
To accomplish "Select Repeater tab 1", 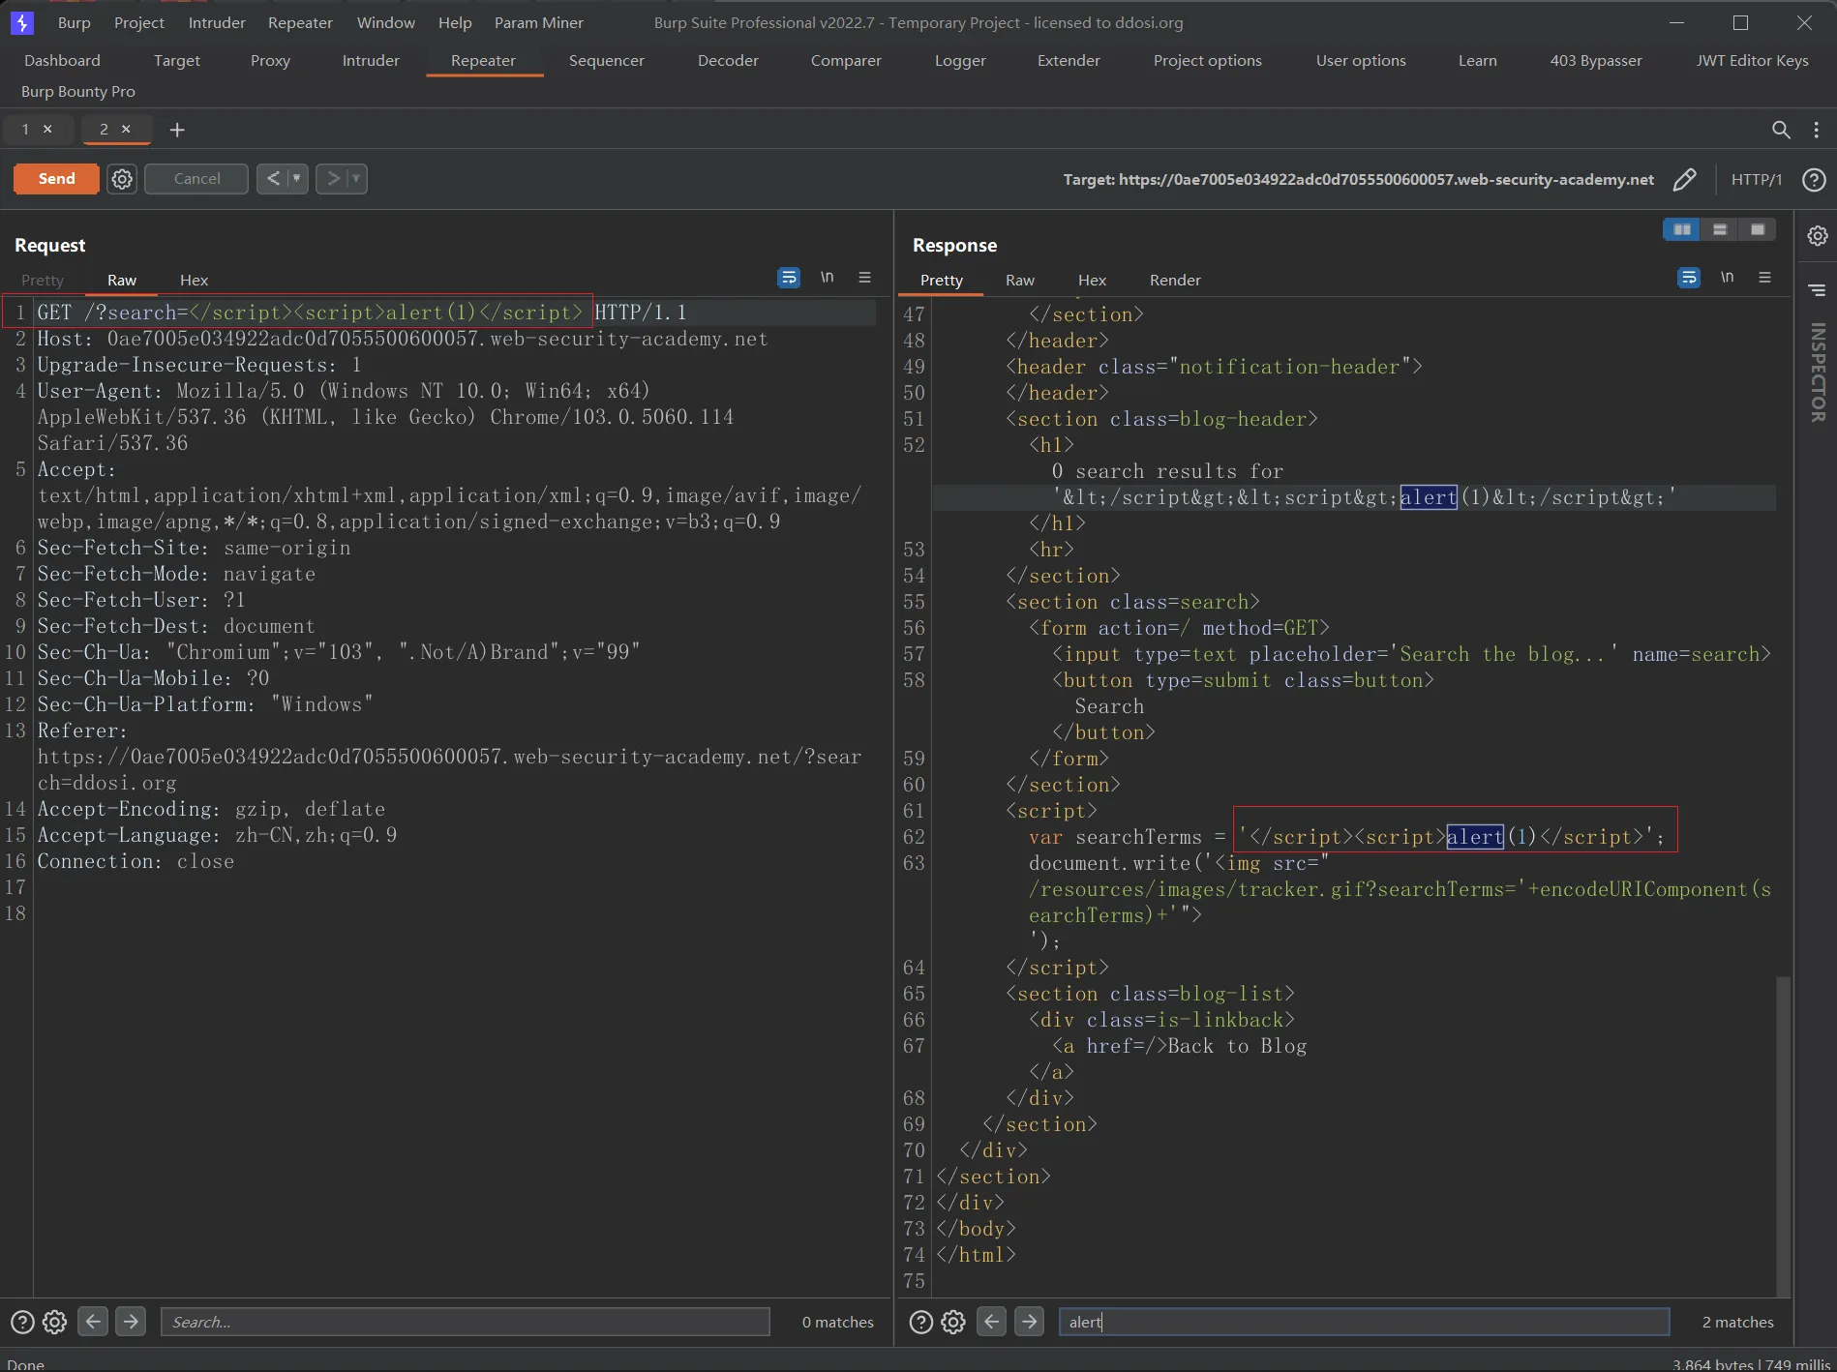I will [x=26, y=129].
